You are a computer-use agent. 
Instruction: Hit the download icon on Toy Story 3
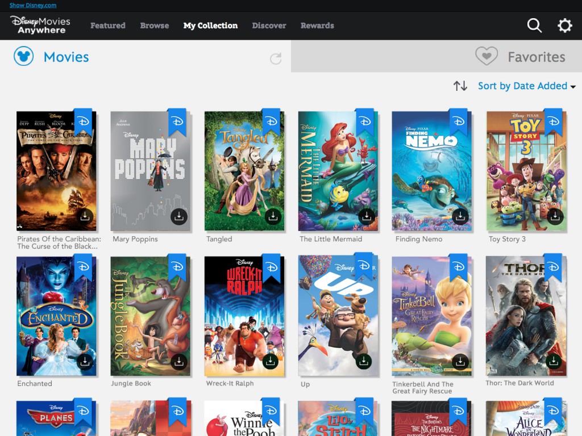pos(555,216)
